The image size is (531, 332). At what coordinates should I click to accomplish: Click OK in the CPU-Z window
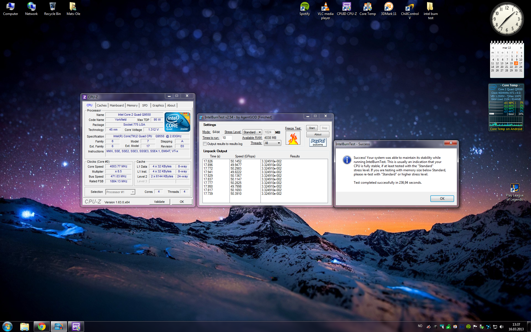coord(182,202)
